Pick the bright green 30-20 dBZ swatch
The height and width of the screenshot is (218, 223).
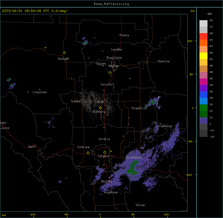tap(203, 108)
